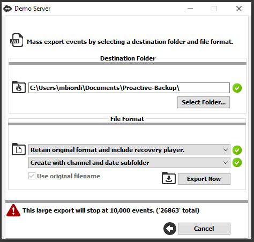Click the Cancel button
The width and height of the screenshot is (254, 242).
point(204,229)
